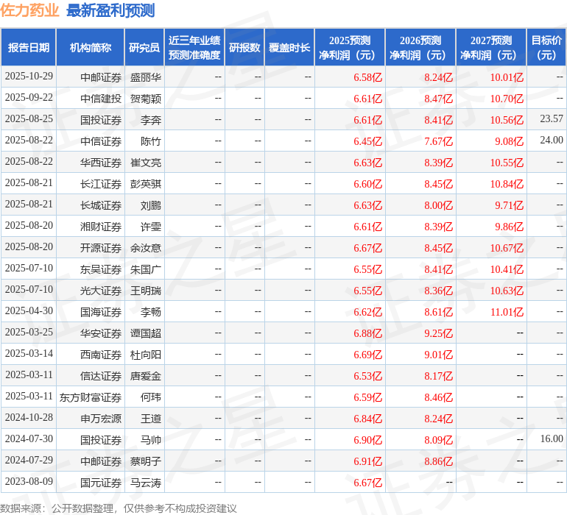Click the 24.00 target price cell
The image size is (567, 515).
[551, 141]
